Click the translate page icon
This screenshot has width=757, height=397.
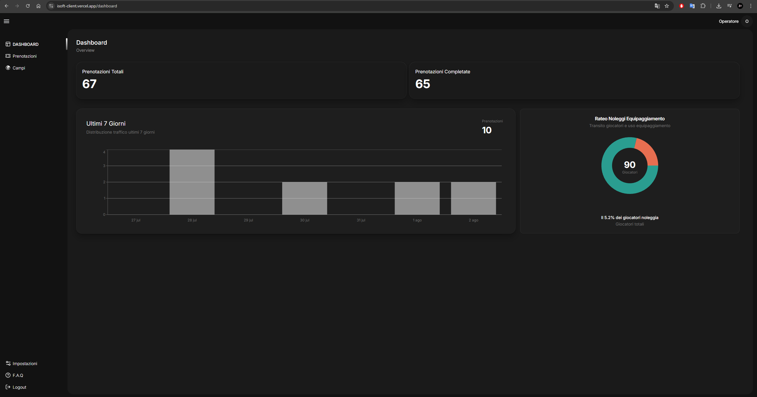click(x=657, y=6)
